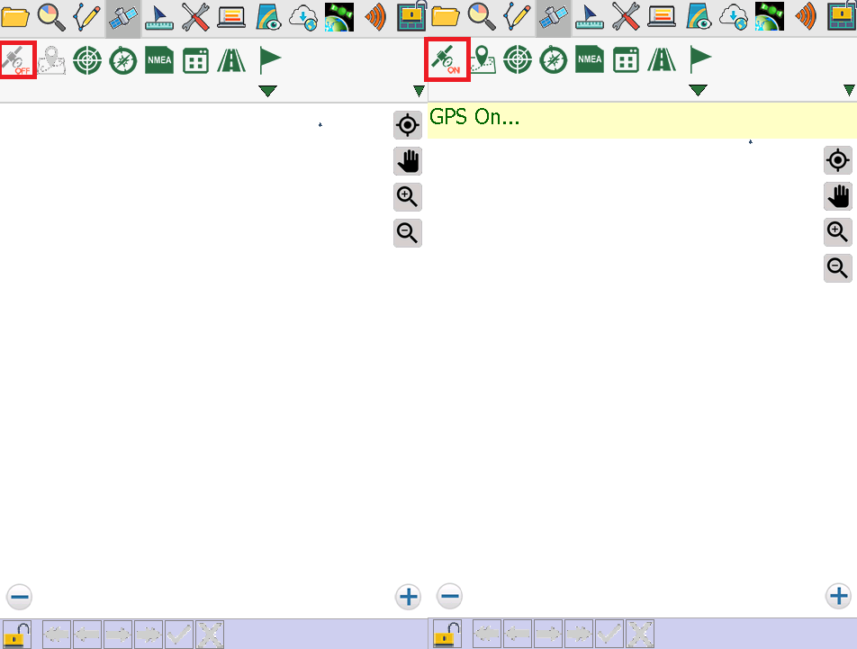
Task: Open map eye preview icon, left panel
Action: tap(268, 17)
